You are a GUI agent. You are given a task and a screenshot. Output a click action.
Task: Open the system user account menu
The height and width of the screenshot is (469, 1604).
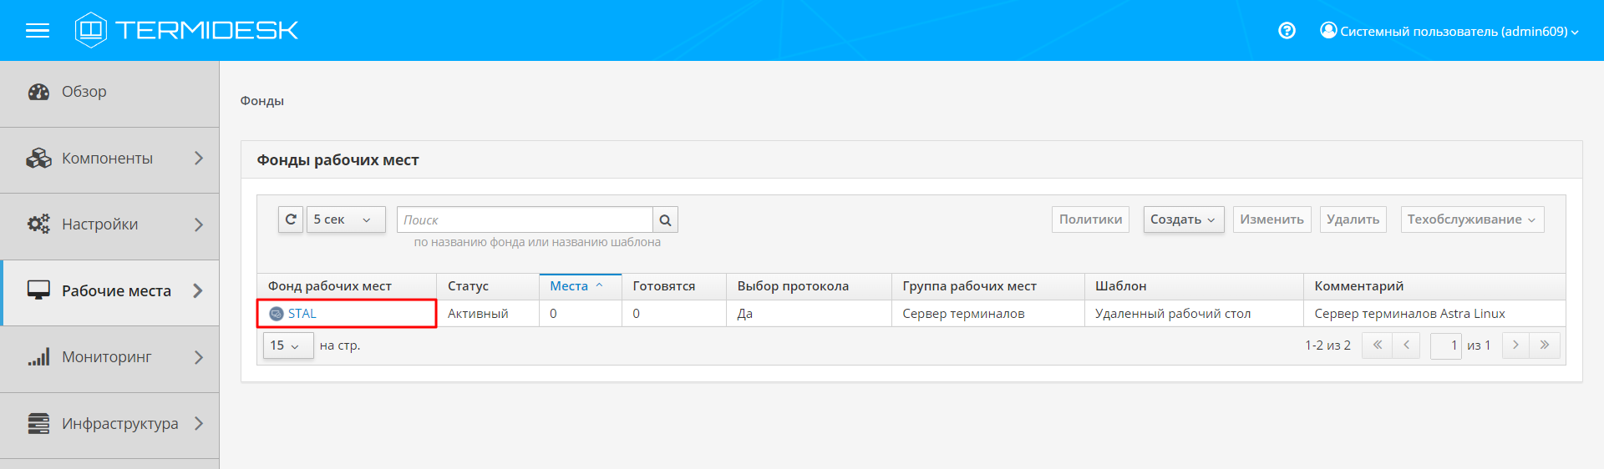click(x=1449, y=32)
